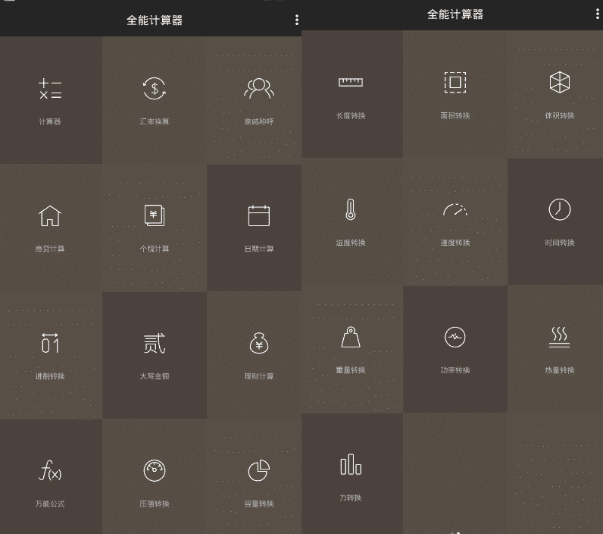
Task: Click the 长度转换 text label
Action: (350, 115)
